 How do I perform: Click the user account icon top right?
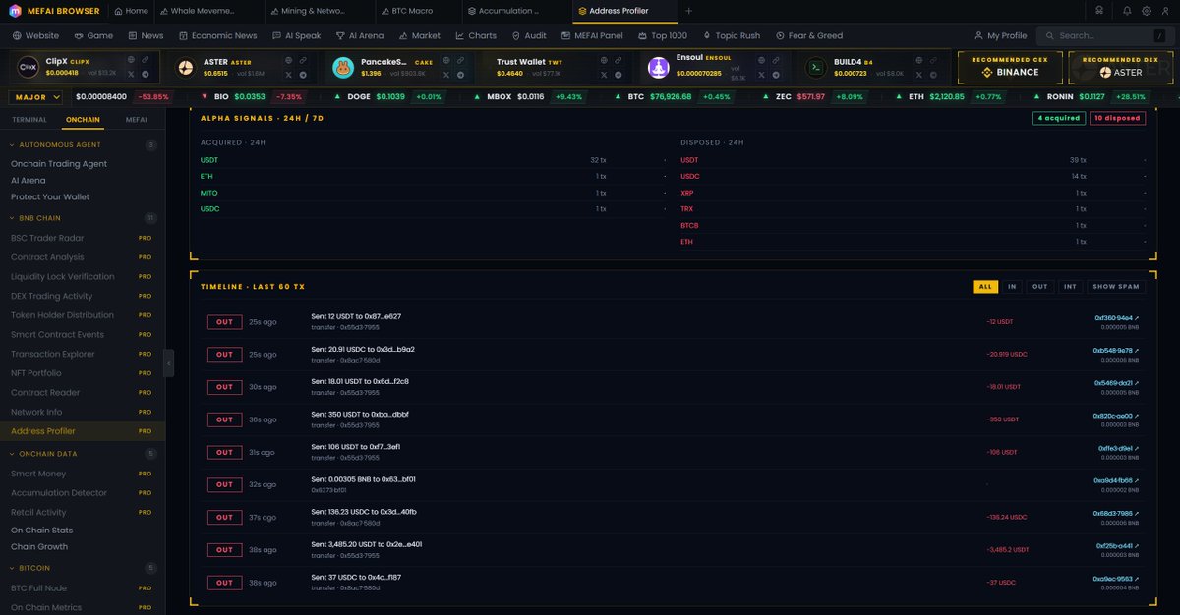1166,11
